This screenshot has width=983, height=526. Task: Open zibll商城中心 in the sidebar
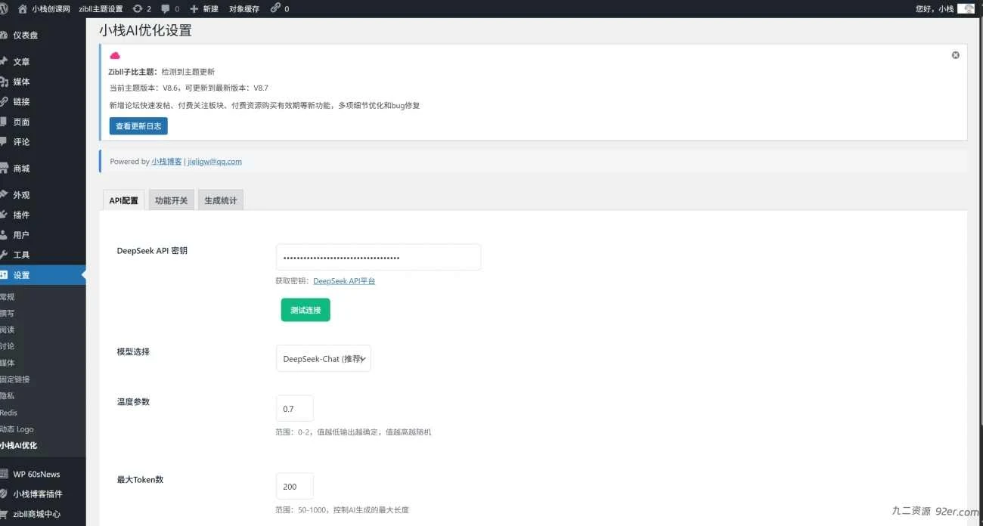[42, 514]
